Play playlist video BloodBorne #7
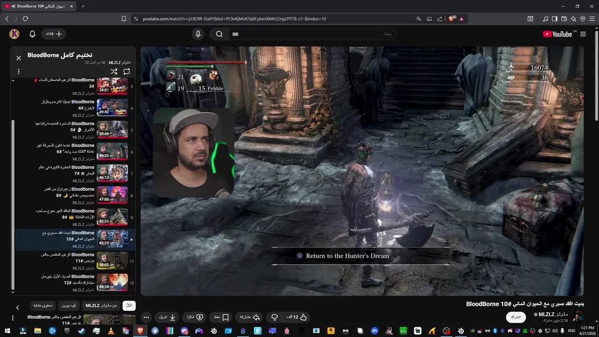599x337 pixels. [75, 174]
